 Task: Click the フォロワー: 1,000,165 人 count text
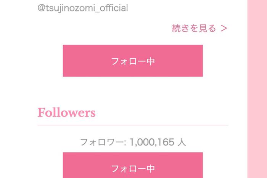click(133, 142)
